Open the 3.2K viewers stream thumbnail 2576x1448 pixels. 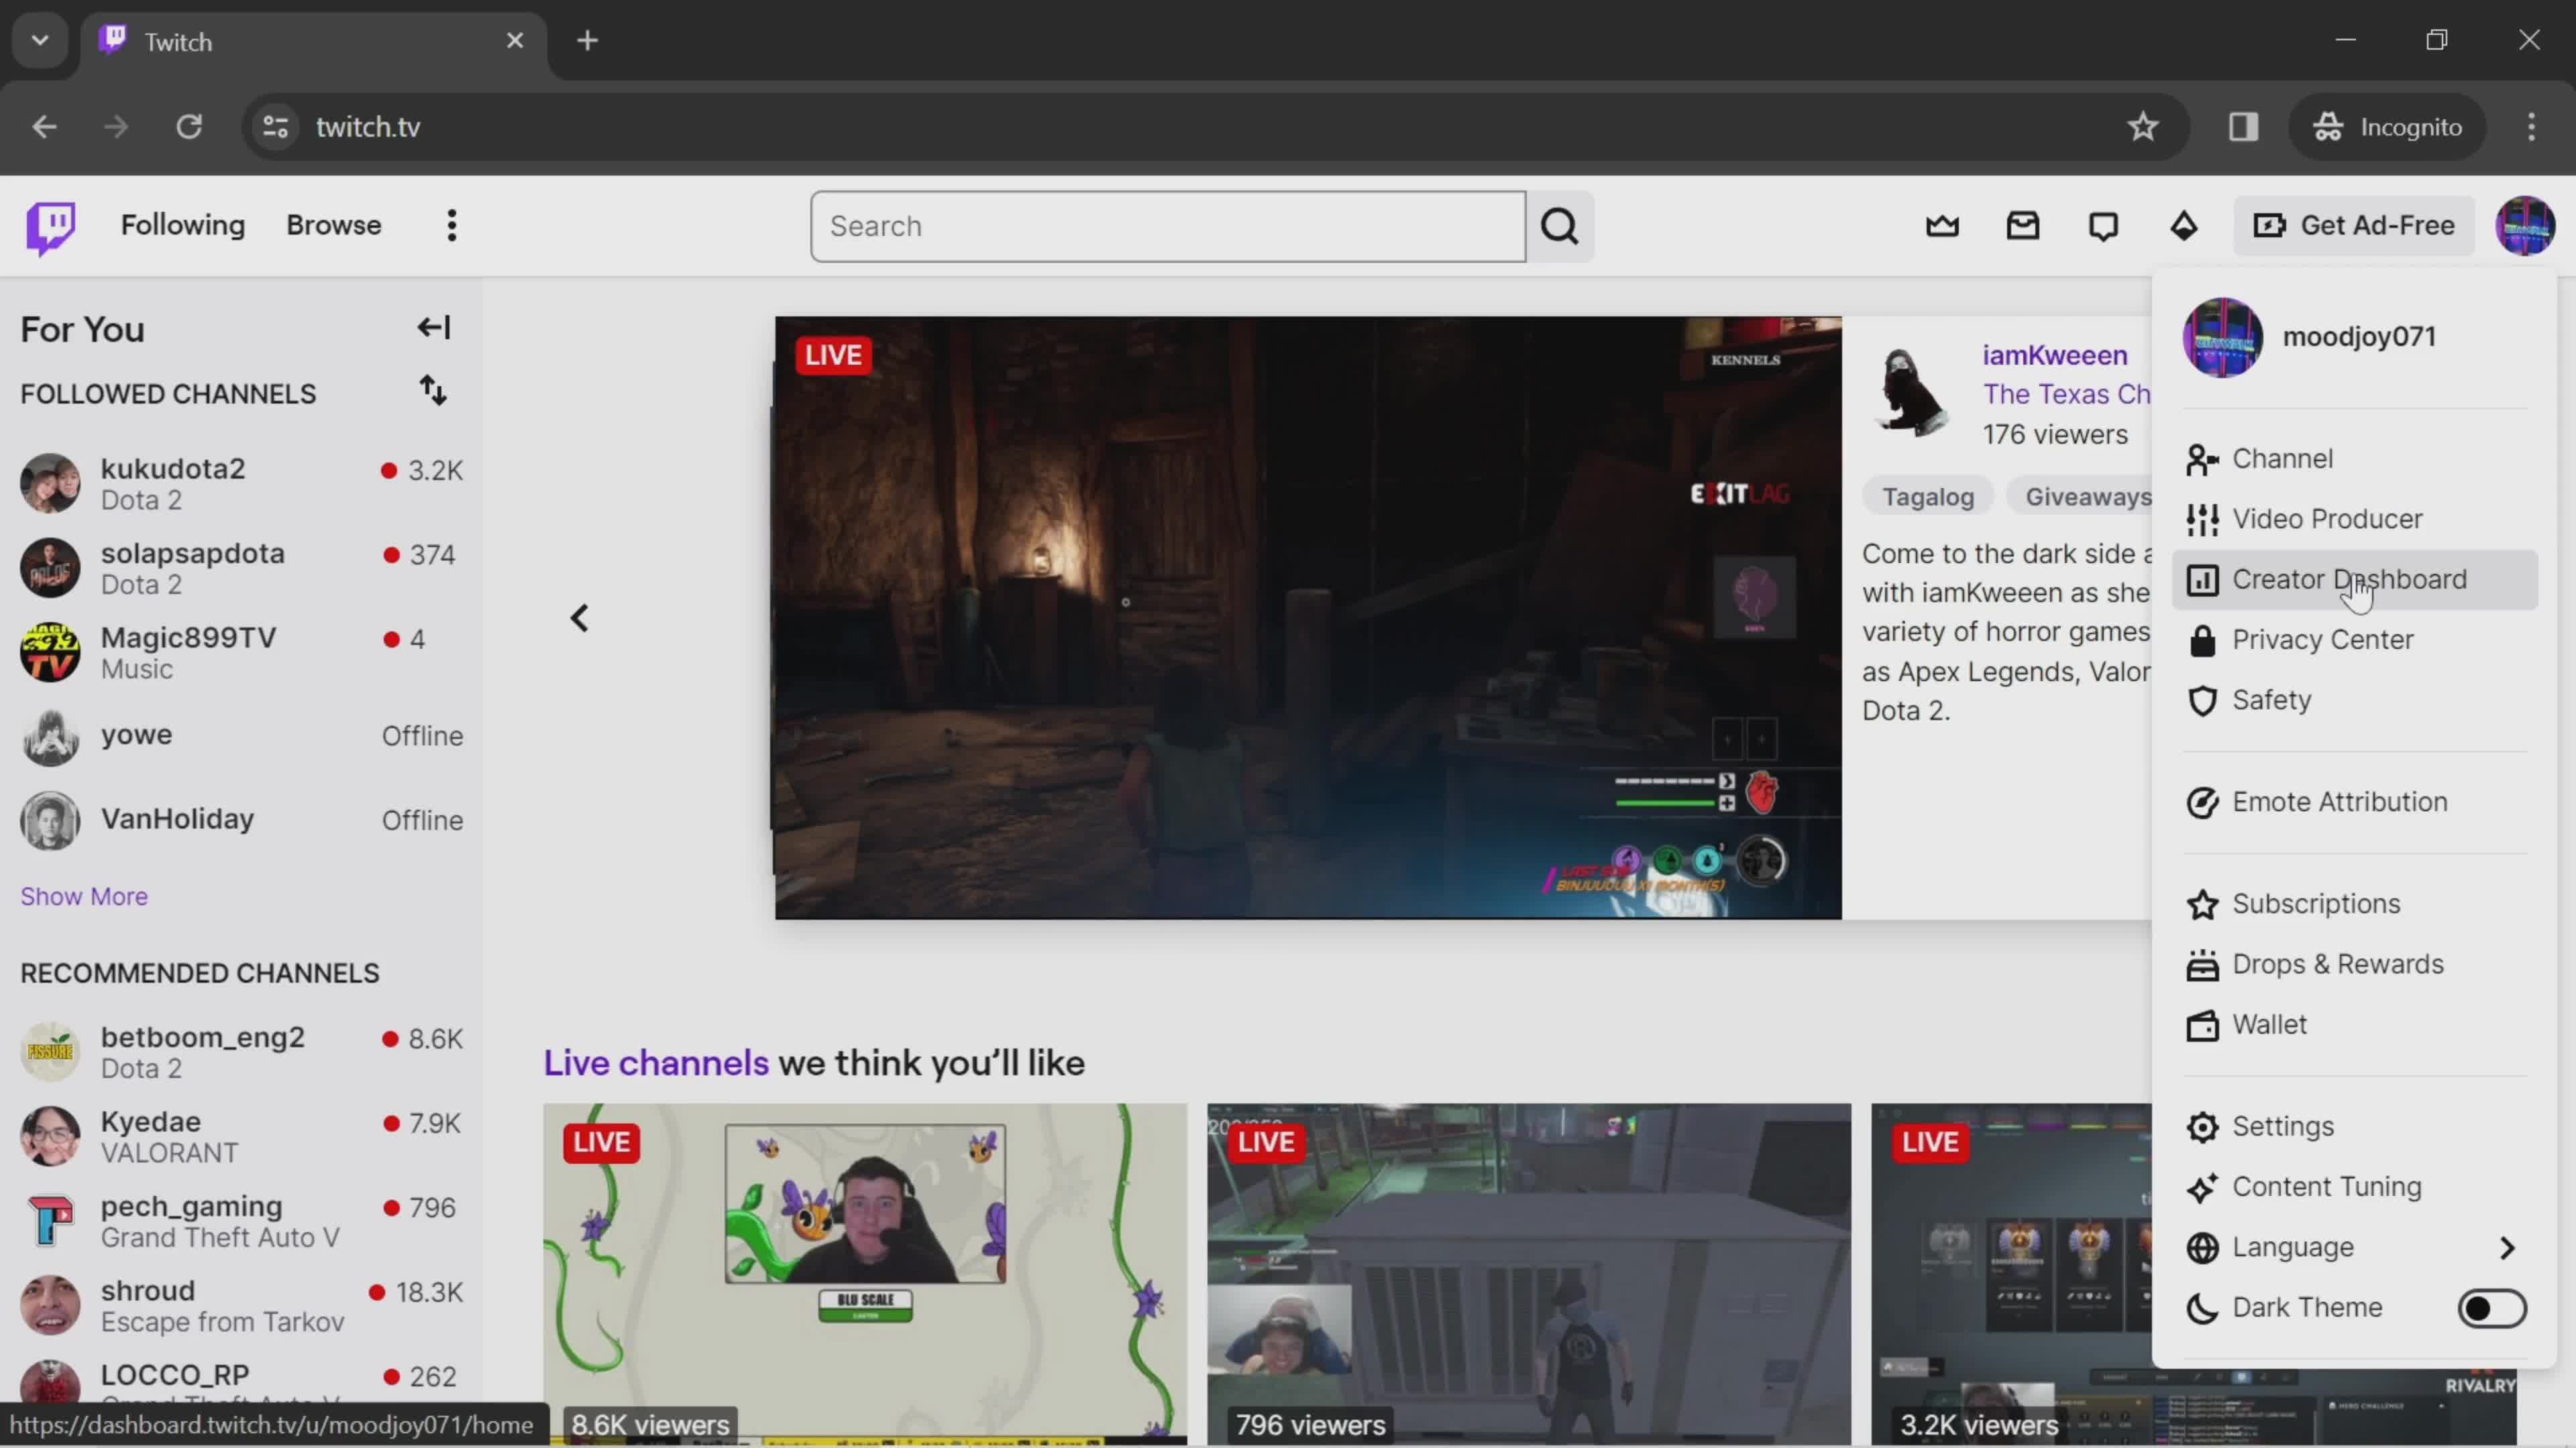2010,1274
